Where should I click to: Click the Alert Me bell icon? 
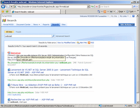[78, 43]
